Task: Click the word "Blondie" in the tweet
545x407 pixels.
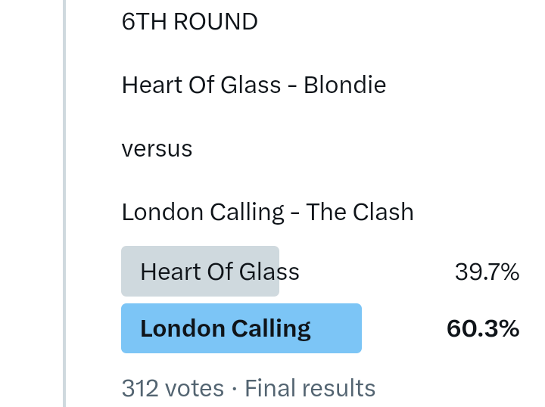Action: 344,85
